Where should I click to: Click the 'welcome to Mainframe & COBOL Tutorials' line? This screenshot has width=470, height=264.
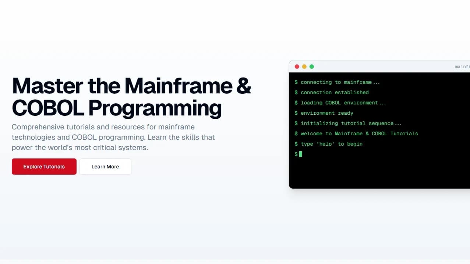click(x=356, y=133)
